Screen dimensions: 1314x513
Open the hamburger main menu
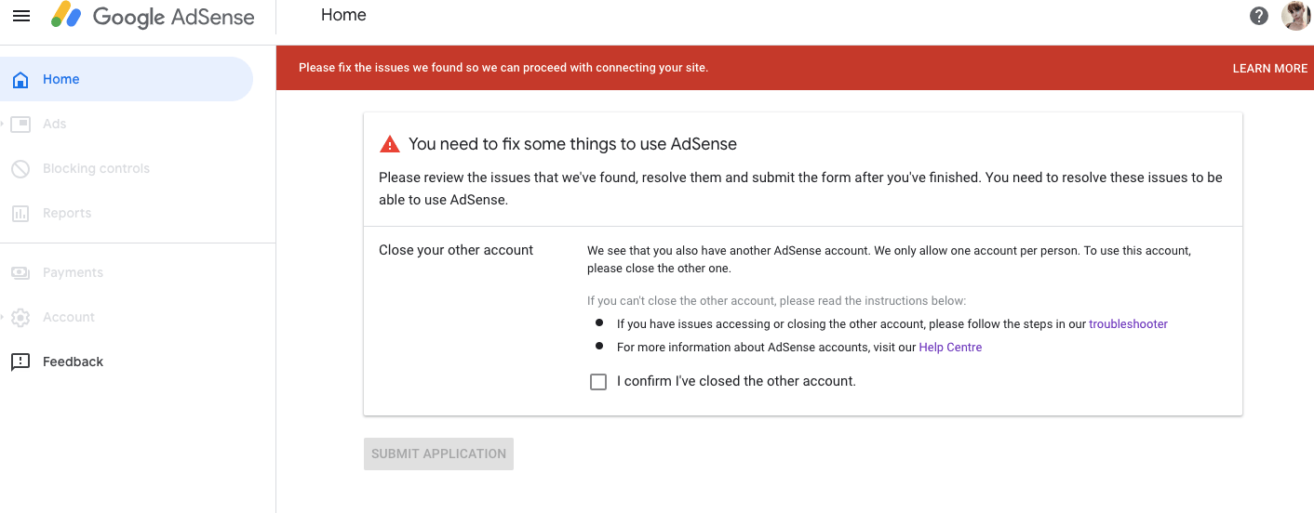pos(21,16)
